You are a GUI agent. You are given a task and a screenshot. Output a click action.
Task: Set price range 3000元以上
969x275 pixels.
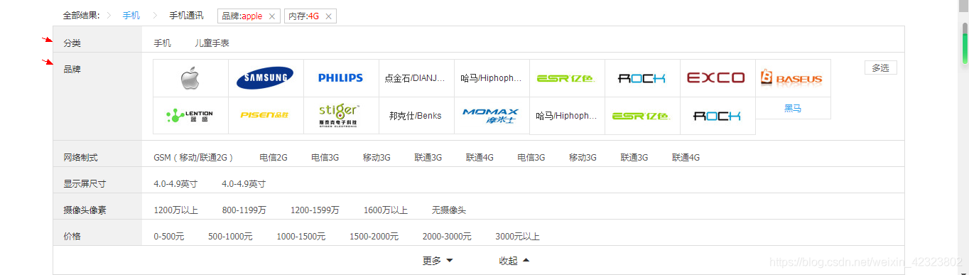click(x=517, y=237)
